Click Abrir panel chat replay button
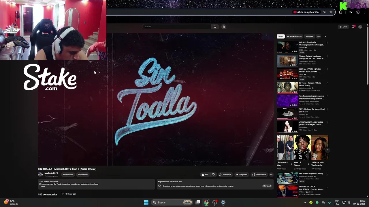369x207 pixels. (x=267, y=186)
